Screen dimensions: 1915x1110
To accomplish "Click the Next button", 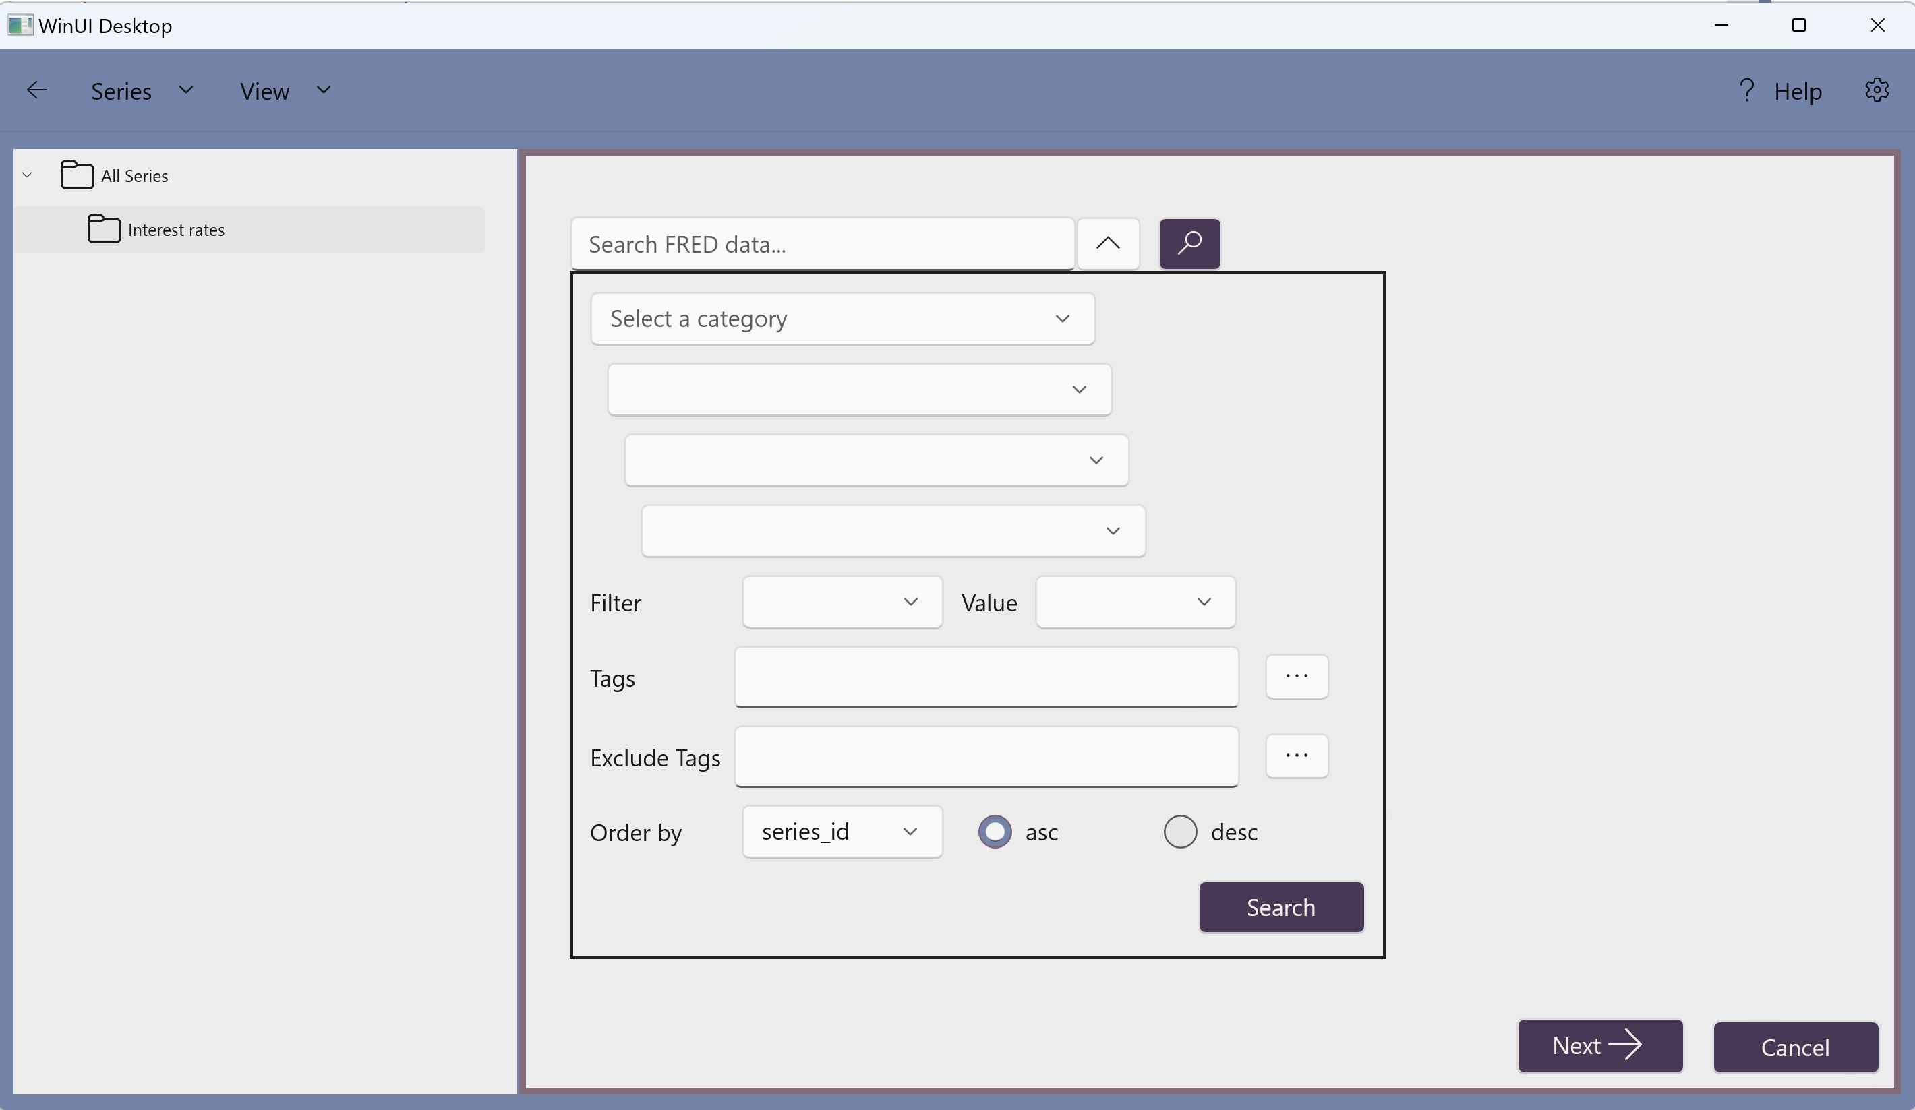I will (x=1599, y=1046).
